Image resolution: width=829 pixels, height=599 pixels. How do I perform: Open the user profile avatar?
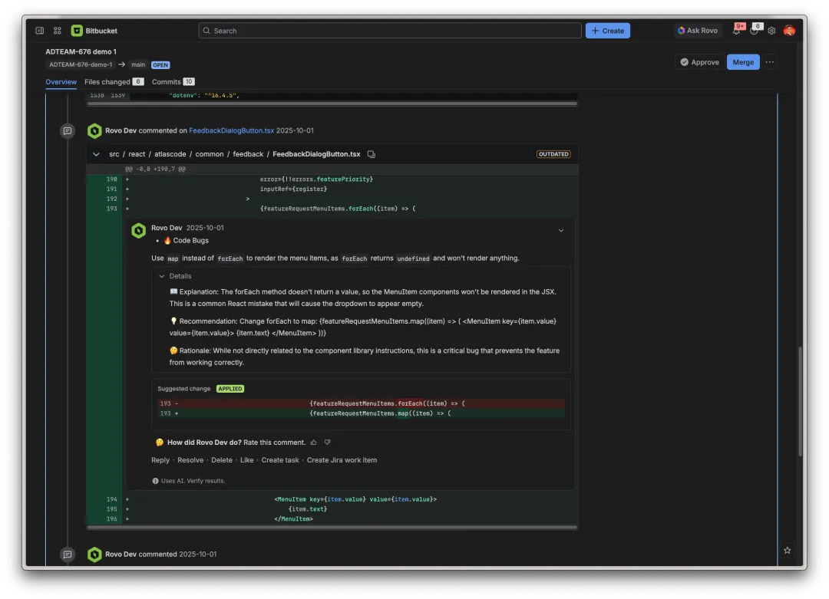[789, 31]
